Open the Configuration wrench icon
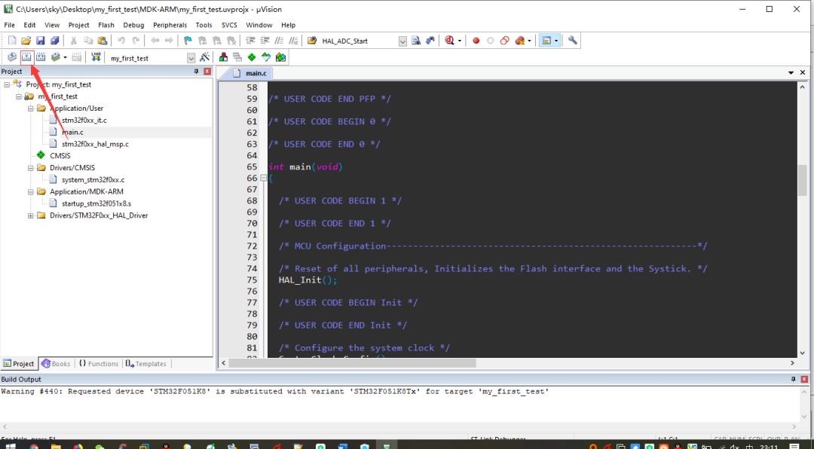This screenshot has height=449, width=814. pos(573,41)
